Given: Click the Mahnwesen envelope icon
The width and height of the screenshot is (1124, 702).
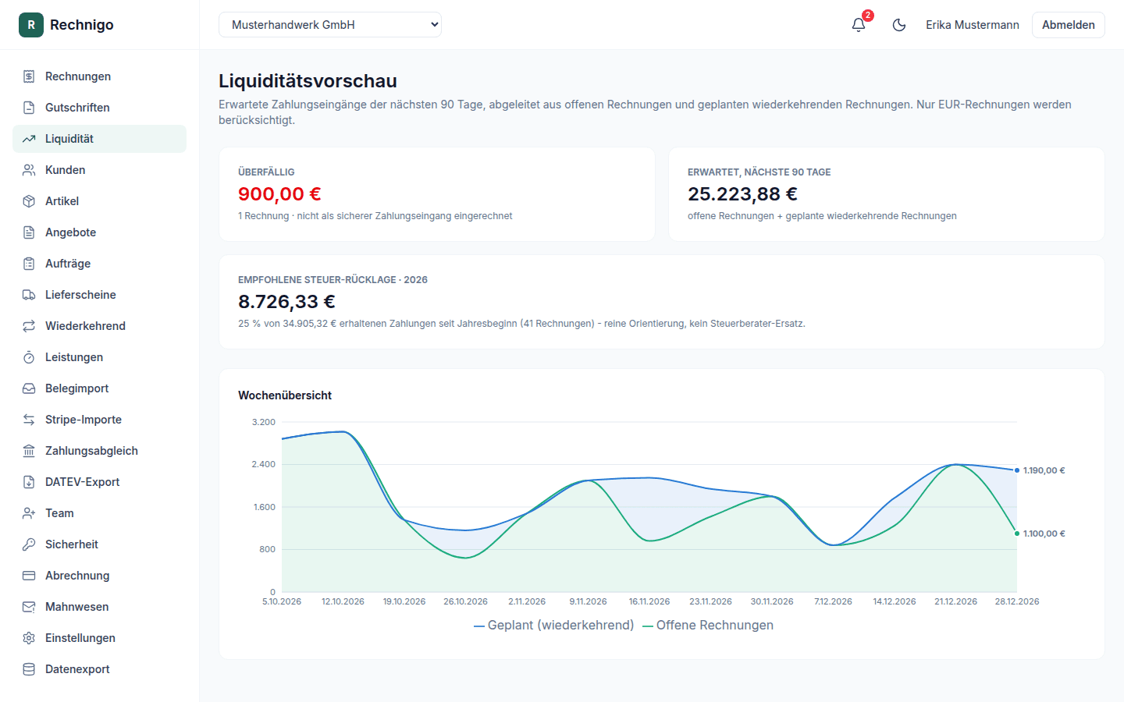Looking at the screenshot, I should tap(29, 607).
